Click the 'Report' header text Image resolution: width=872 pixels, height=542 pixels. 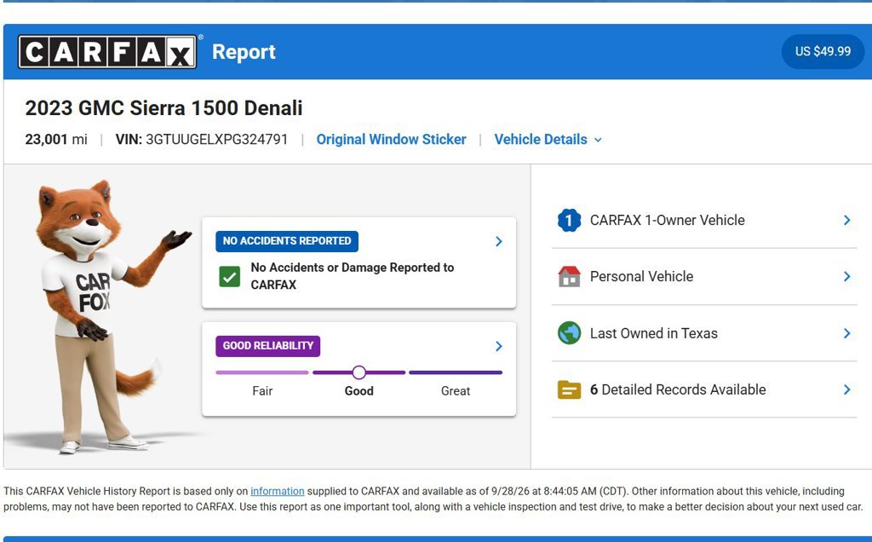pyautogui.click(x=244, y=52)
